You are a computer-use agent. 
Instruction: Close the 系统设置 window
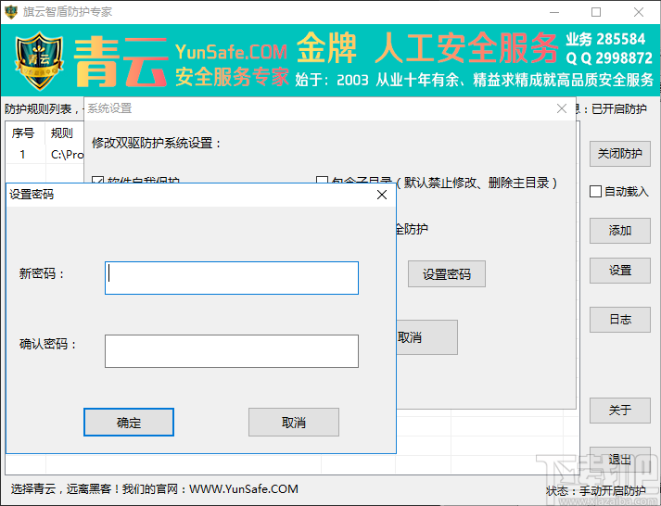click(562, 108)
